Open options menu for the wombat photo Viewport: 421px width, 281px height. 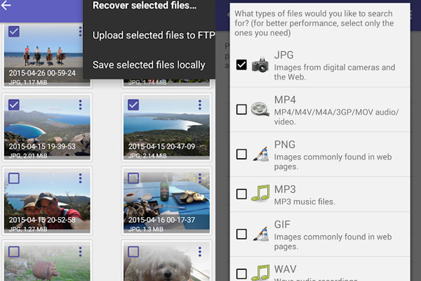coord(80,251)
